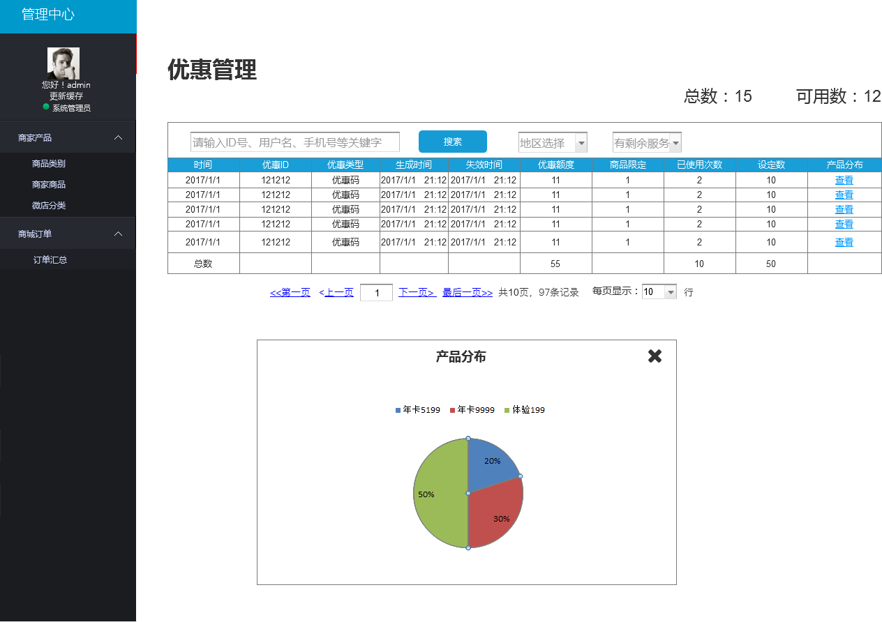The image size is (882, 622).
Task: Collapse the 商家产品 menu section
Action: [119, 138]
